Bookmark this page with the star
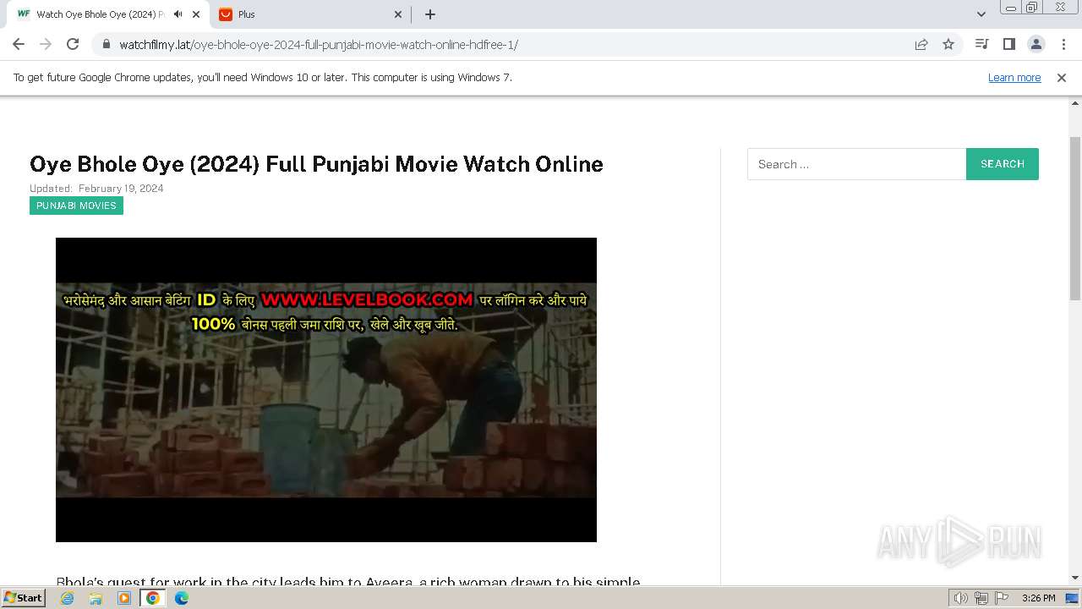Viewport: 1082px width, 609px height. click(948, 44)
